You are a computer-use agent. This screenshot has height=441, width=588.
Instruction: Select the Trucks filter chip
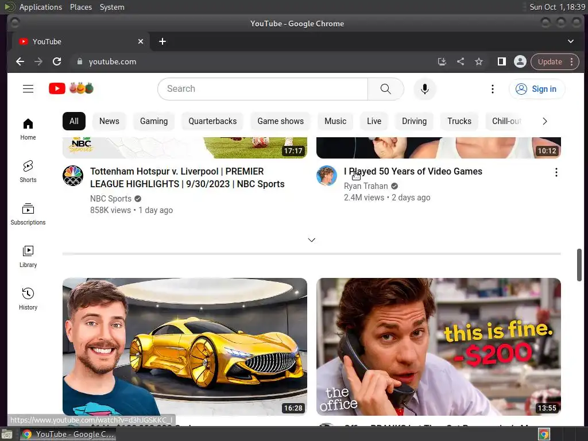tap(459, 121)
